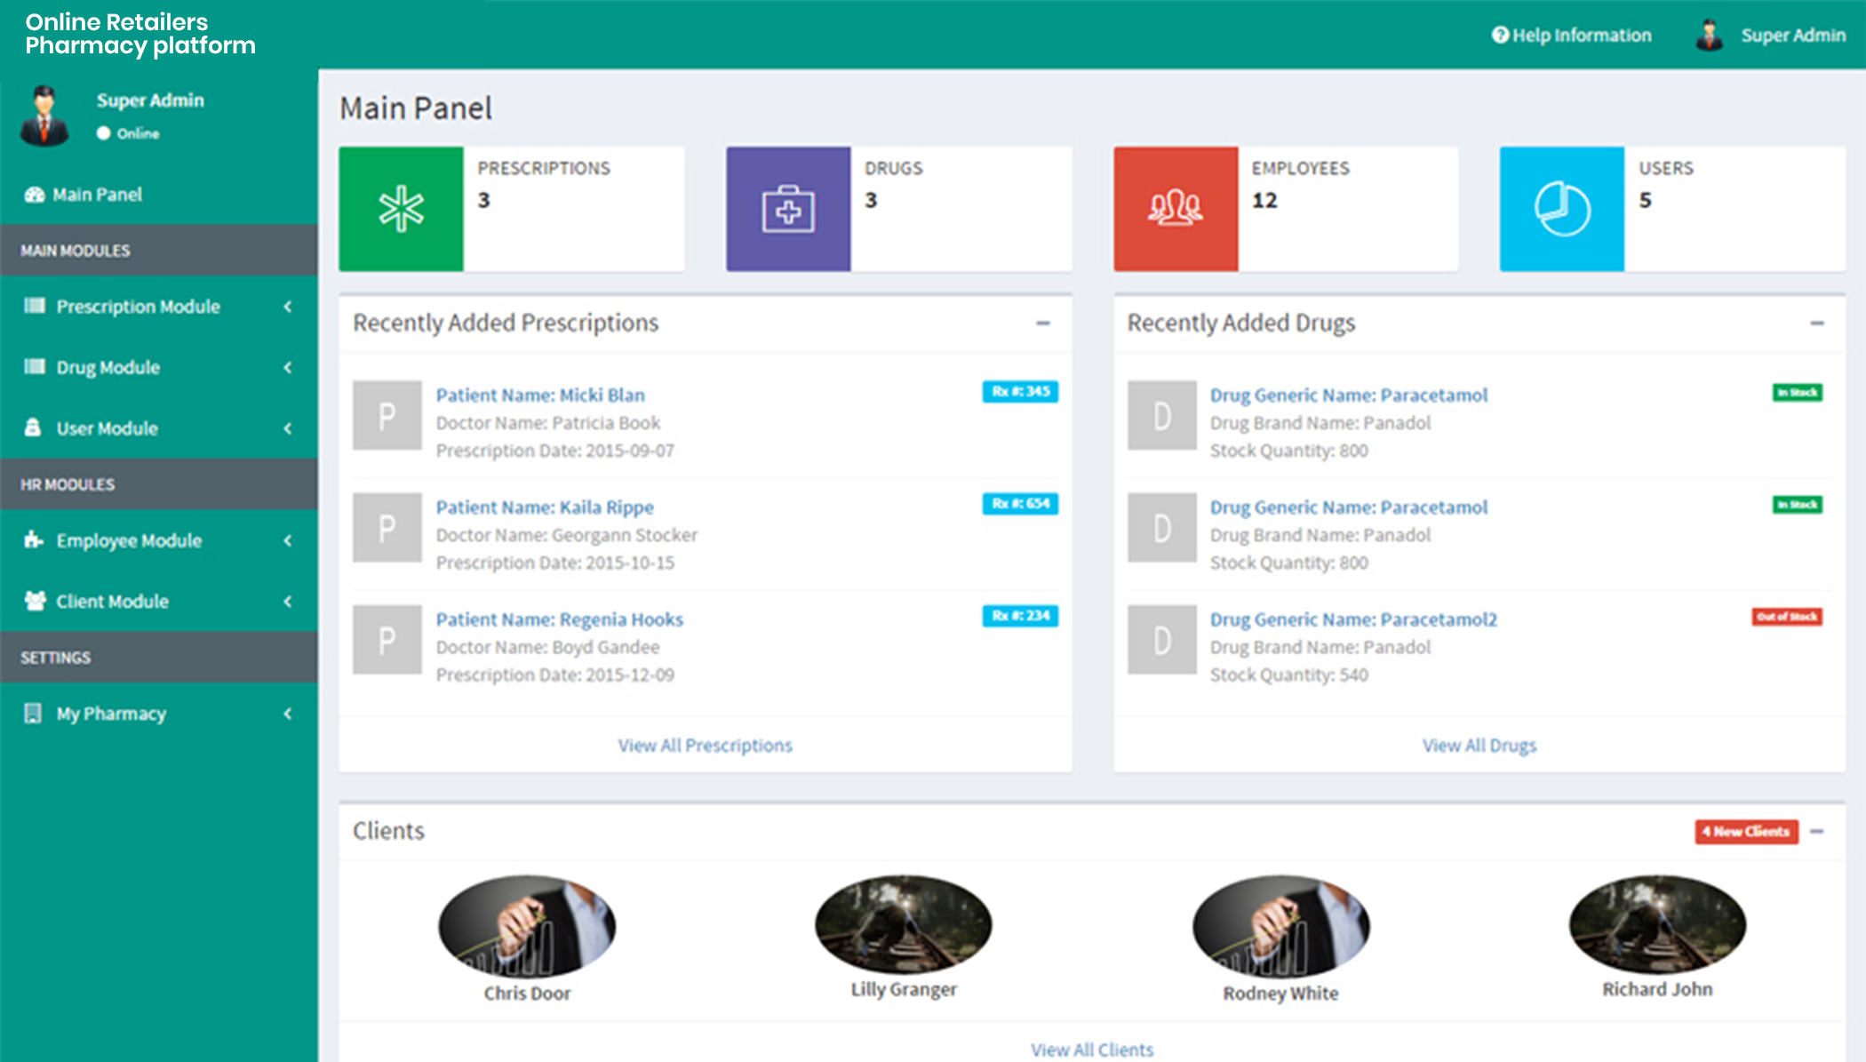Select the Chris Door client thumbnail
The height and width of the screenshot is (1062, 1866).
click(527, 926)
